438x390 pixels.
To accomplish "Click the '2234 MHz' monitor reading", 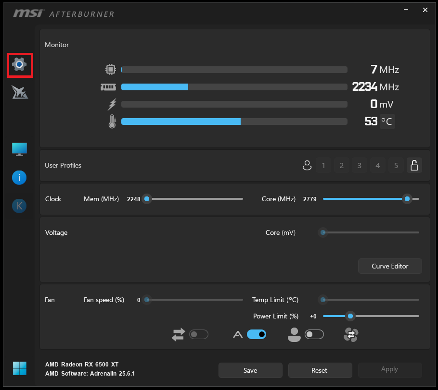I will (375, 87).
